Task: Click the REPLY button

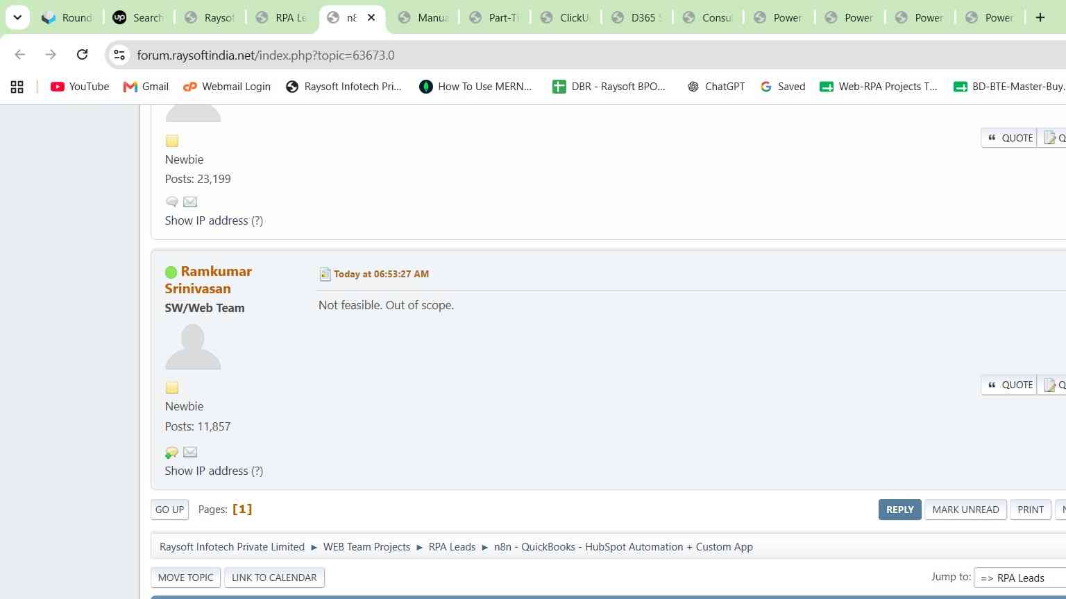Action: point(899,510)
